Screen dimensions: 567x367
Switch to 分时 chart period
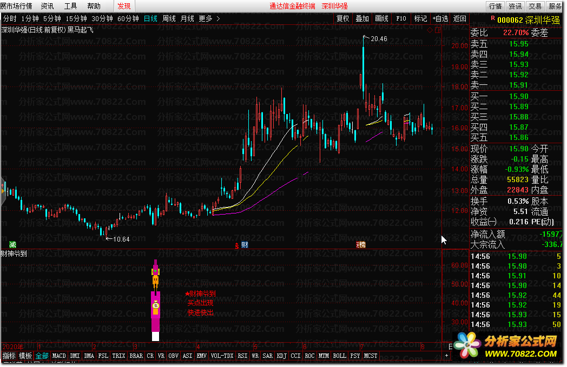[10, 18]
